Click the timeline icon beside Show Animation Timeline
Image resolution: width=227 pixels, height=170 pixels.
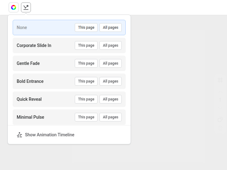point(19,135)
